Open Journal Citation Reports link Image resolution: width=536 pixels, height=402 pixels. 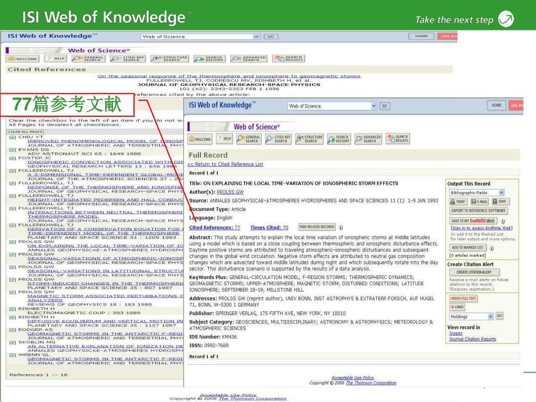(x=473, y=339)
